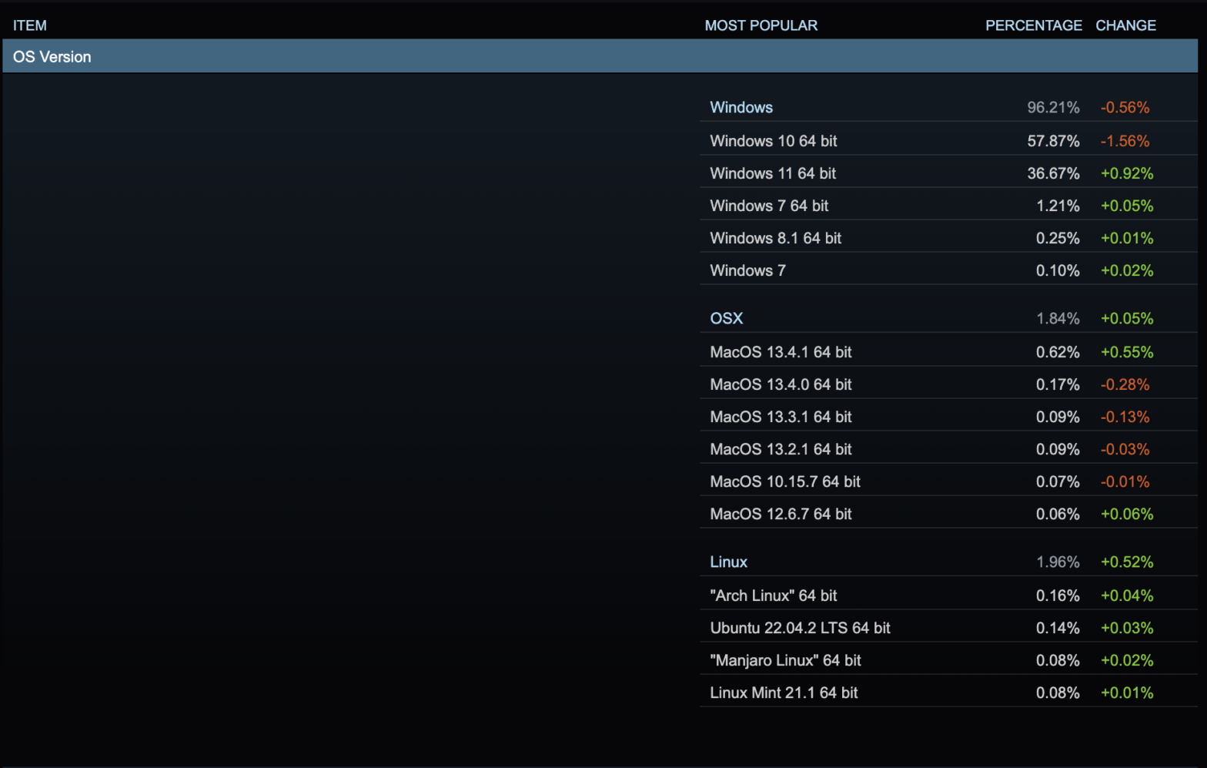Click the Linux category heading
The height and width of the screenshot is (768, 1207).
(x=728, y=562)
